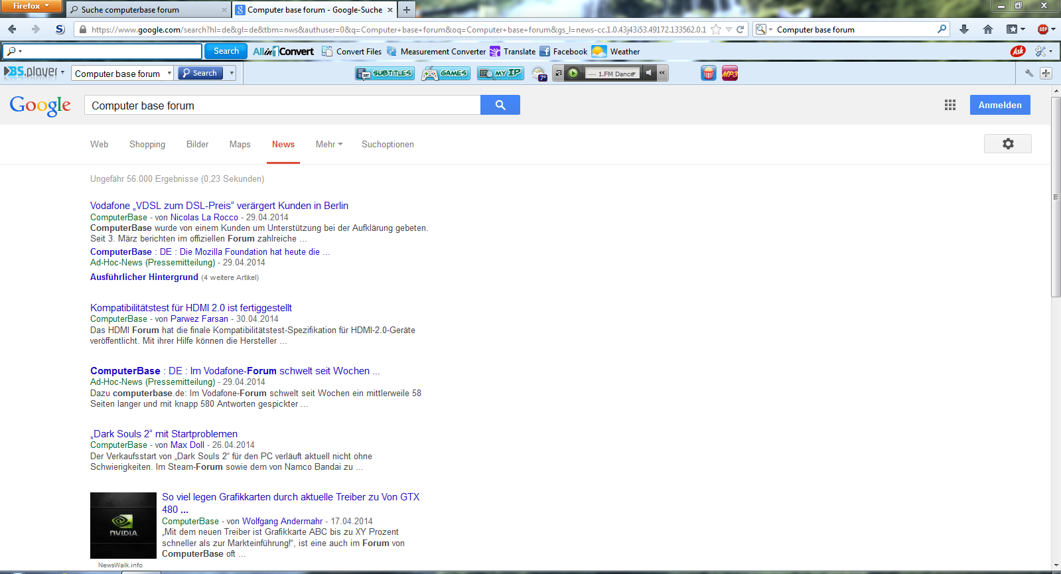Run the blue Google magnifier search button
The width and height of the screenshot is (1061, 574).
(x=500, y=105)
